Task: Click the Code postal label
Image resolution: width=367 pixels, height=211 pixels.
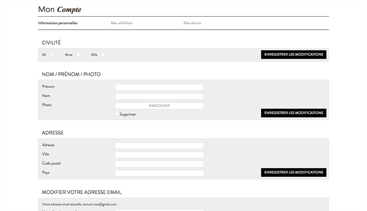Action: (51, 163)
